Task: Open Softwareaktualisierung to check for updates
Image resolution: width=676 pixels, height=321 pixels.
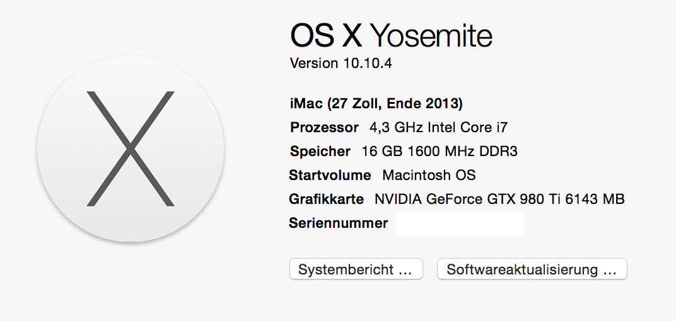Action: [x=532, y=269]
